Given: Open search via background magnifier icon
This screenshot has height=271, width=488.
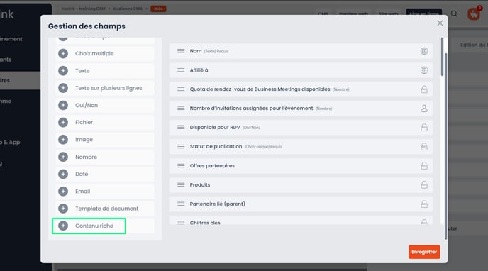Looking at the screenshot, I should (x=454, y=13).
